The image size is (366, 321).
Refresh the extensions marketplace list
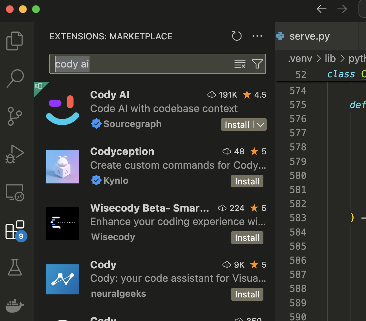pos(237,36)
